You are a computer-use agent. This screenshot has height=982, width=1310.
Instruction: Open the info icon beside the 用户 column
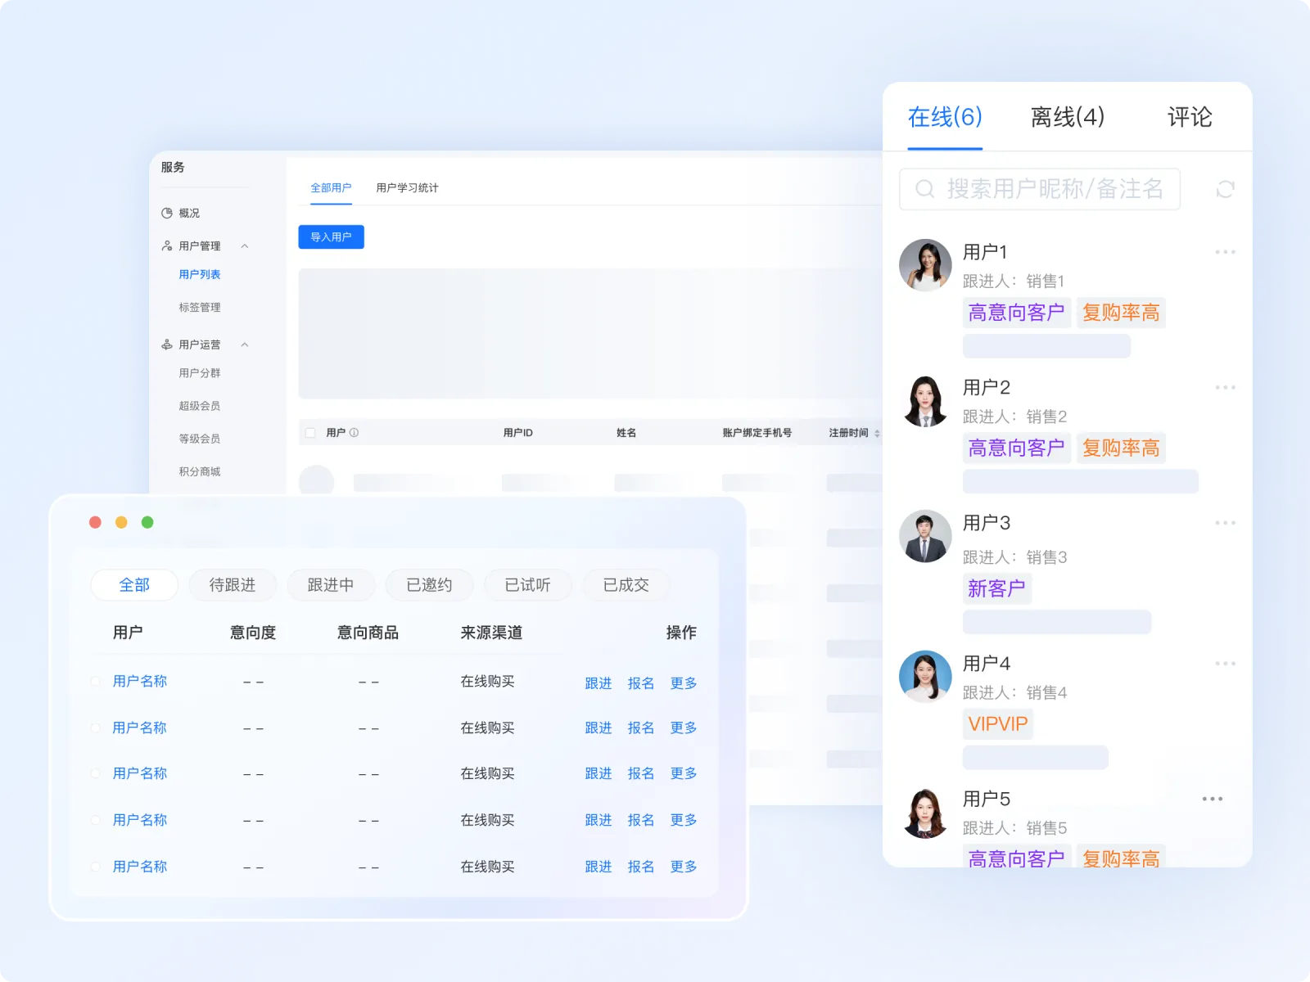pos(353,432)
